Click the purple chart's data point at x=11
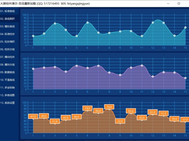This screenshot has width=189, height=141. click(142, 65)
